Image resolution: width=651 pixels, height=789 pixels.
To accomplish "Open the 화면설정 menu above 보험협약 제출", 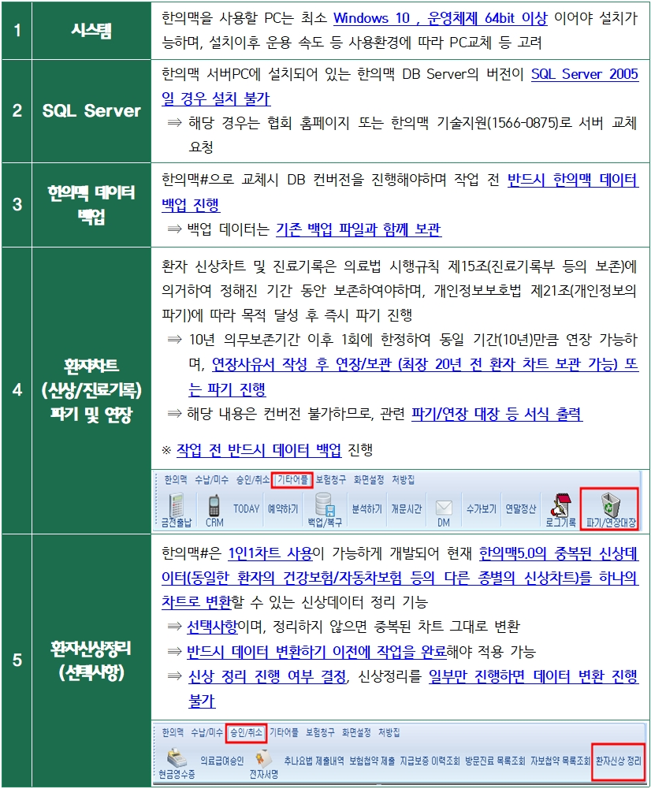I will pos(356,733).
